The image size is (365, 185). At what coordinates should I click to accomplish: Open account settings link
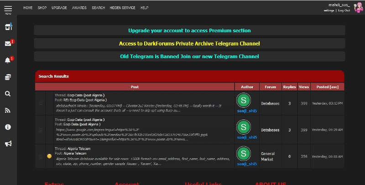(x=328, y=10)
